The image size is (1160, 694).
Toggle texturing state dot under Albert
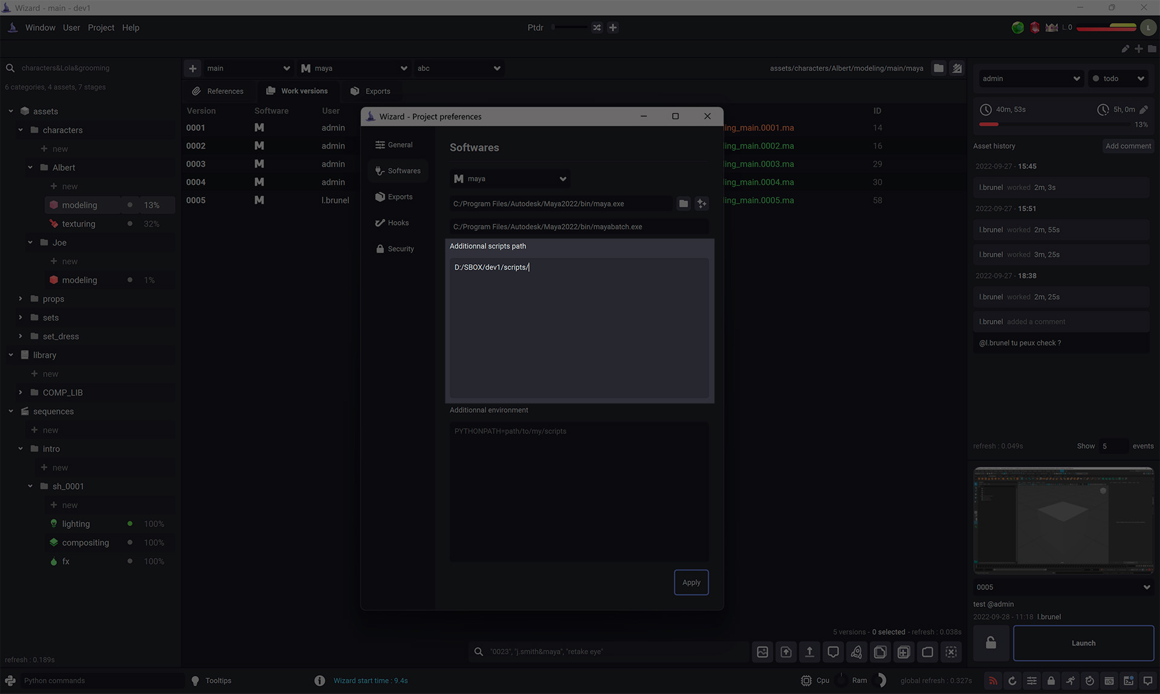[129, 224]
